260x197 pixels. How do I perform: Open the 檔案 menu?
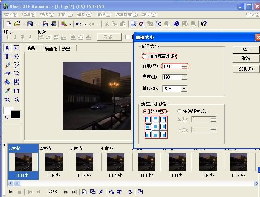point(10,15)
